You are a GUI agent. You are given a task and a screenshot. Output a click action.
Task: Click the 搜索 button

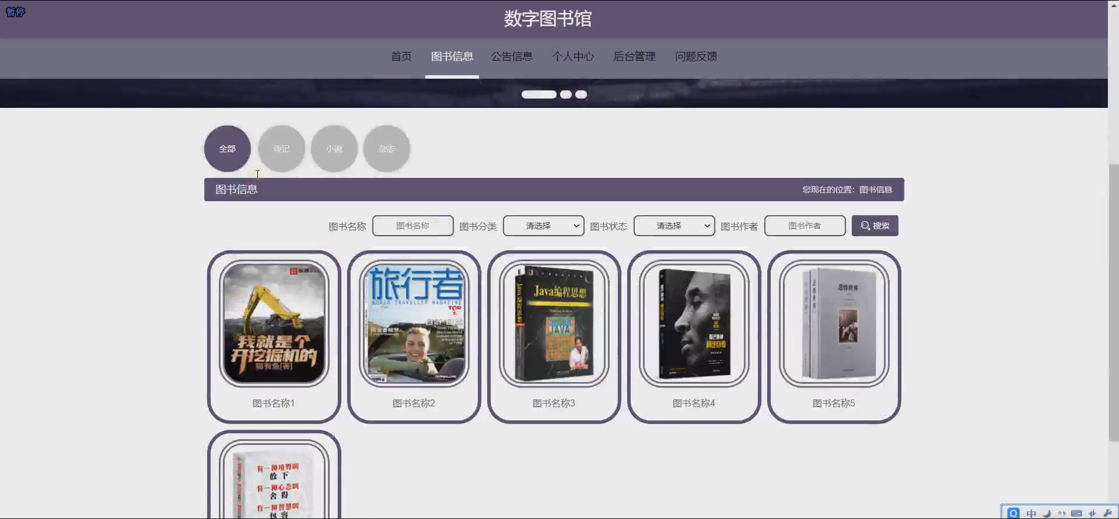click(875, 226)
